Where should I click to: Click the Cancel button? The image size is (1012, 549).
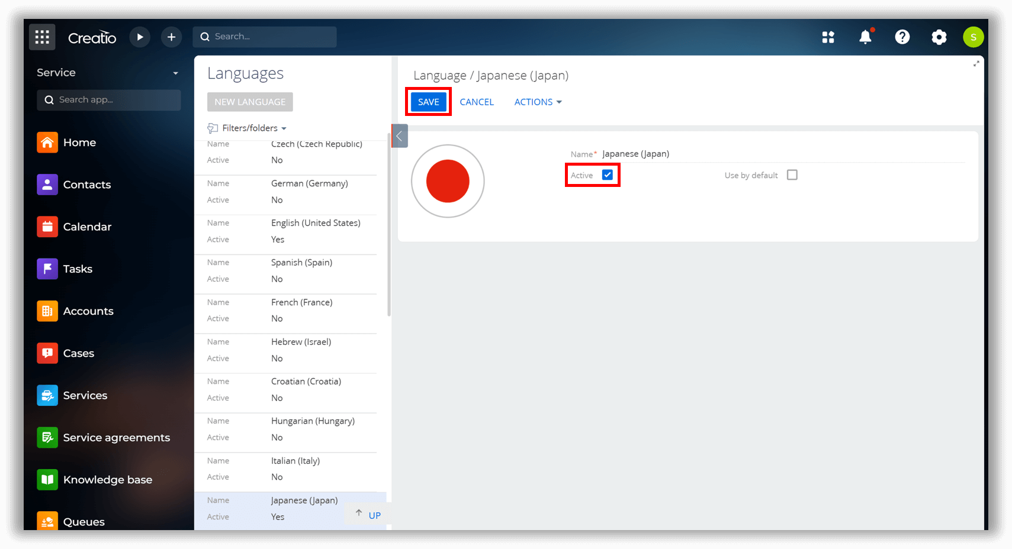pyautogui.click(x=477, y=102)
